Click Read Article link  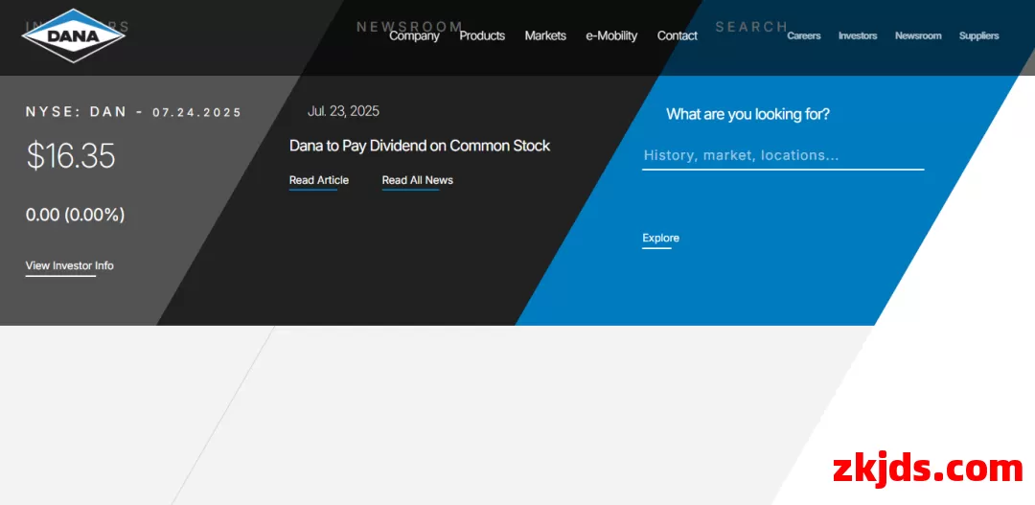319,180
